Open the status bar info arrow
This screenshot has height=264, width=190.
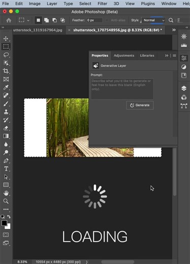point(87,262)
